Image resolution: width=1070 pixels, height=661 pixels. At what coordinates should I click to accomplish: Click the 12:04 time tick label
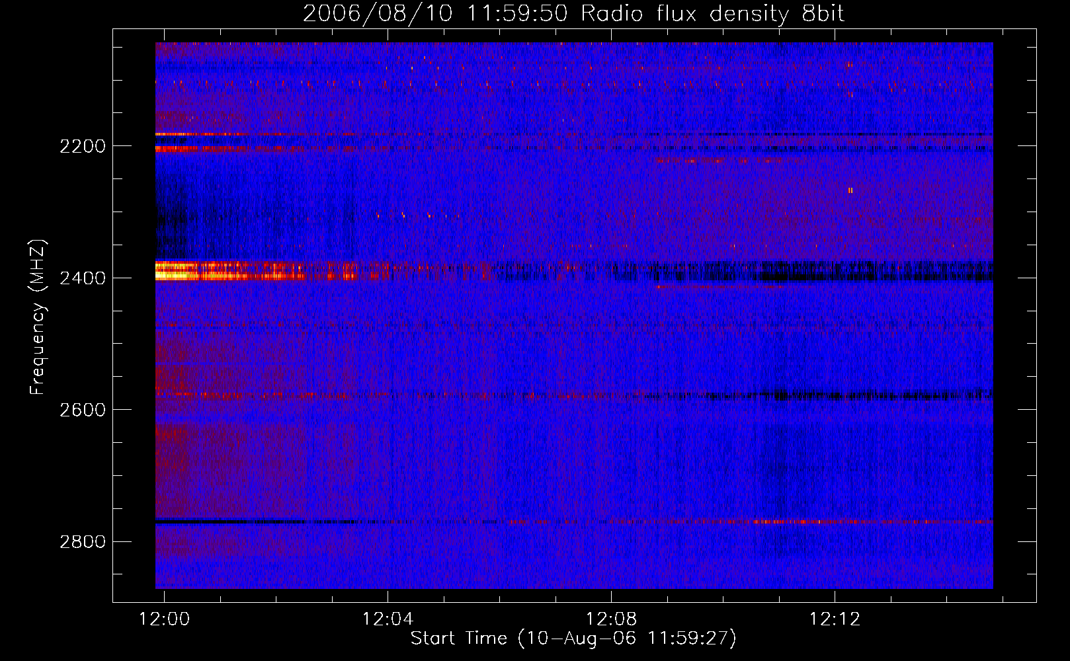click(x=388, y=619)
